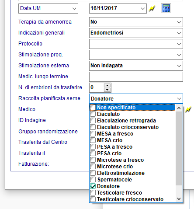Check the Eiaculato option
This screenshot has width=194, height=209.
point(93,114)
